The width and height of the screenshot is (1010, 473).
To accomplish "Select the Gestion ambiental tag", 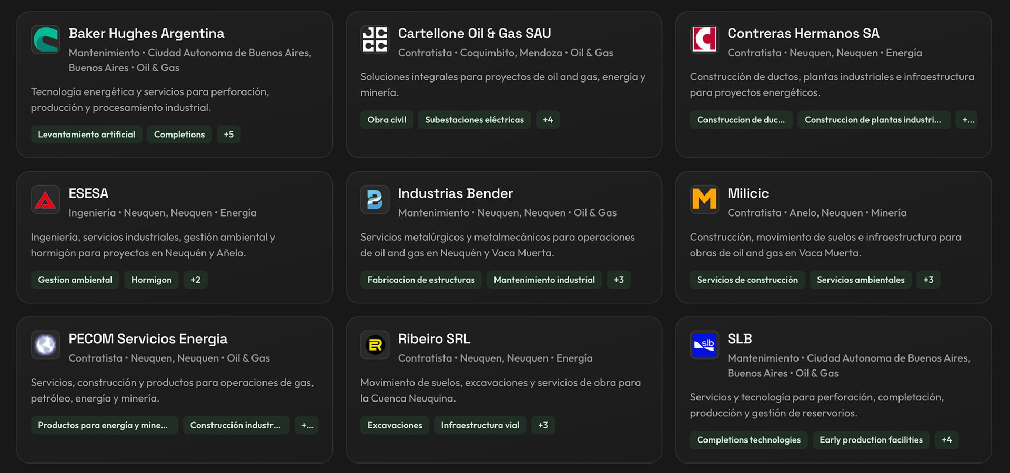I will point(75,280).
